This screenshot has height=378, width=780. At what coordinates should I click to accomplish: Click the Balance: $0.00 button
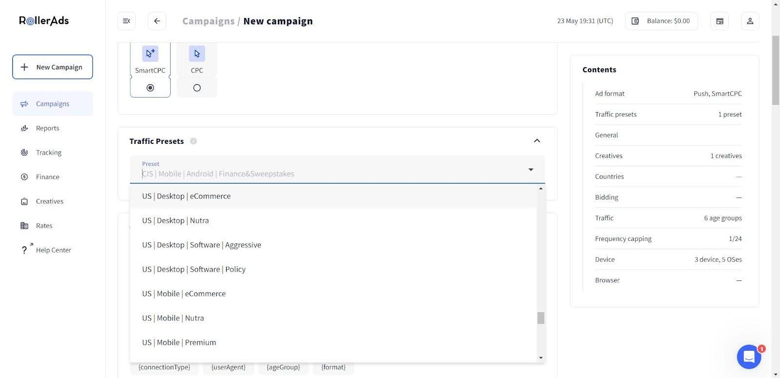(x=662, y=21)
